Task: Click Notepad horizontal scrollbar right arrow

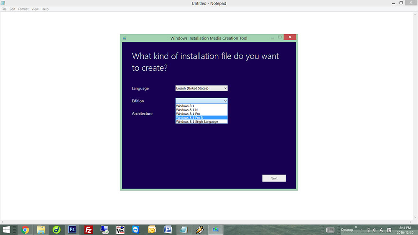Action: 410,222
